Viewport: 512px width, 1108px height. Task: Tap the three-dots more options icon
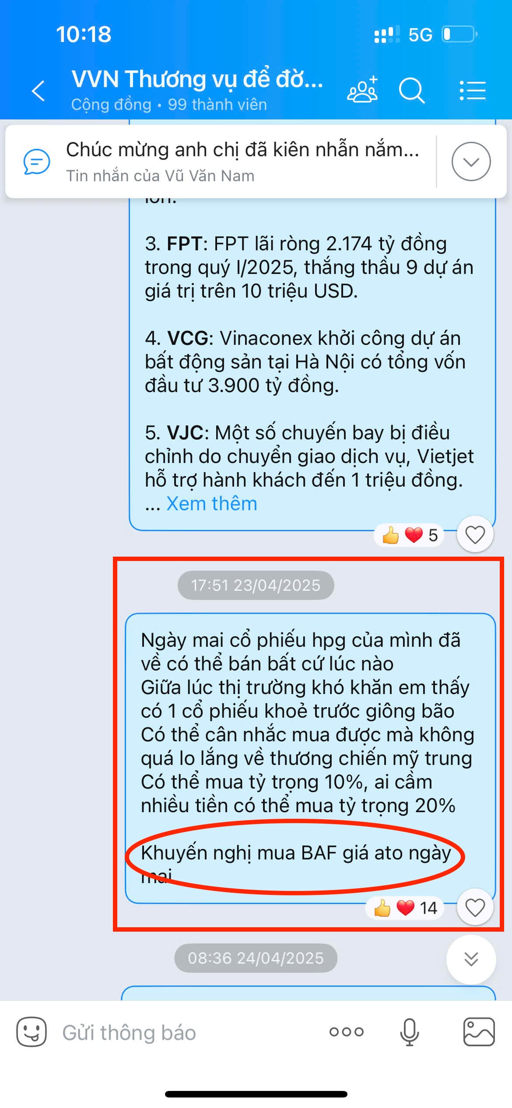347,1032
